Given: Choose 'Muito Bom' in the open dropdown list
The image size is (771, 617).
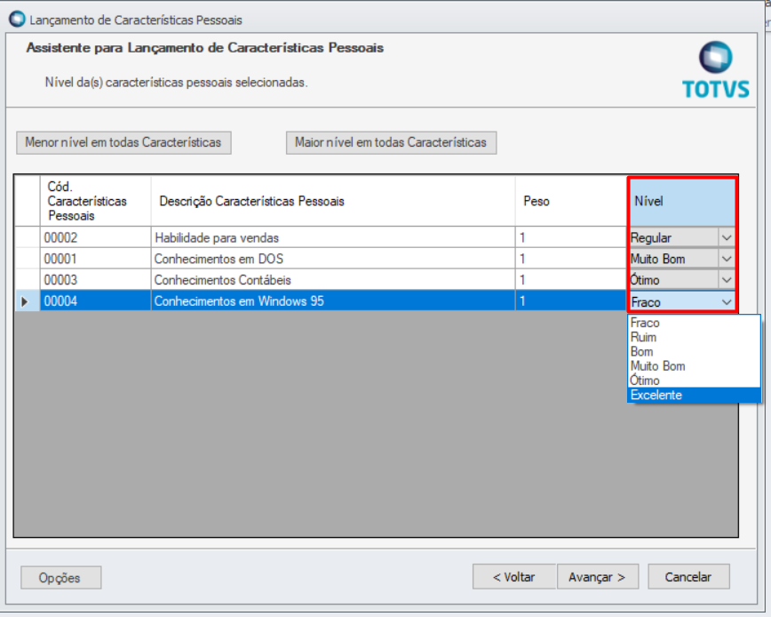Looking at the screenshot, I should click(x=694, y=366).
